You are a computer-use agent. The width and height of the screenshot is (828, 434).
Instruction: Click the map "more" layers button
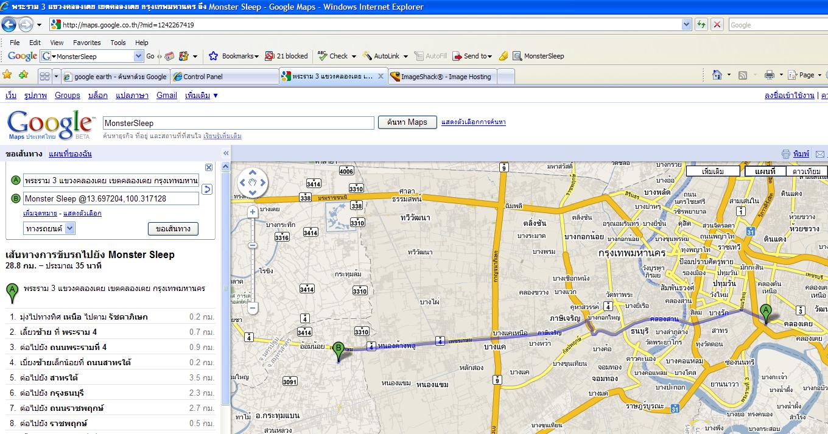713,171
